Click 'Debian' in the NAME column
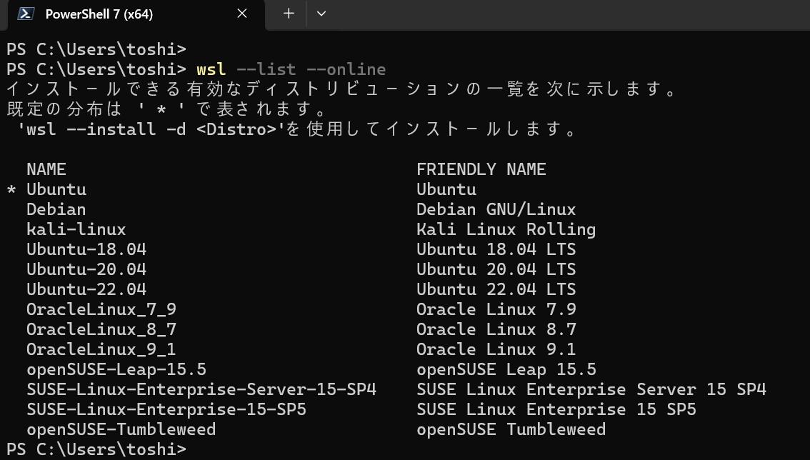810x460 pixels. coord(56,209)
